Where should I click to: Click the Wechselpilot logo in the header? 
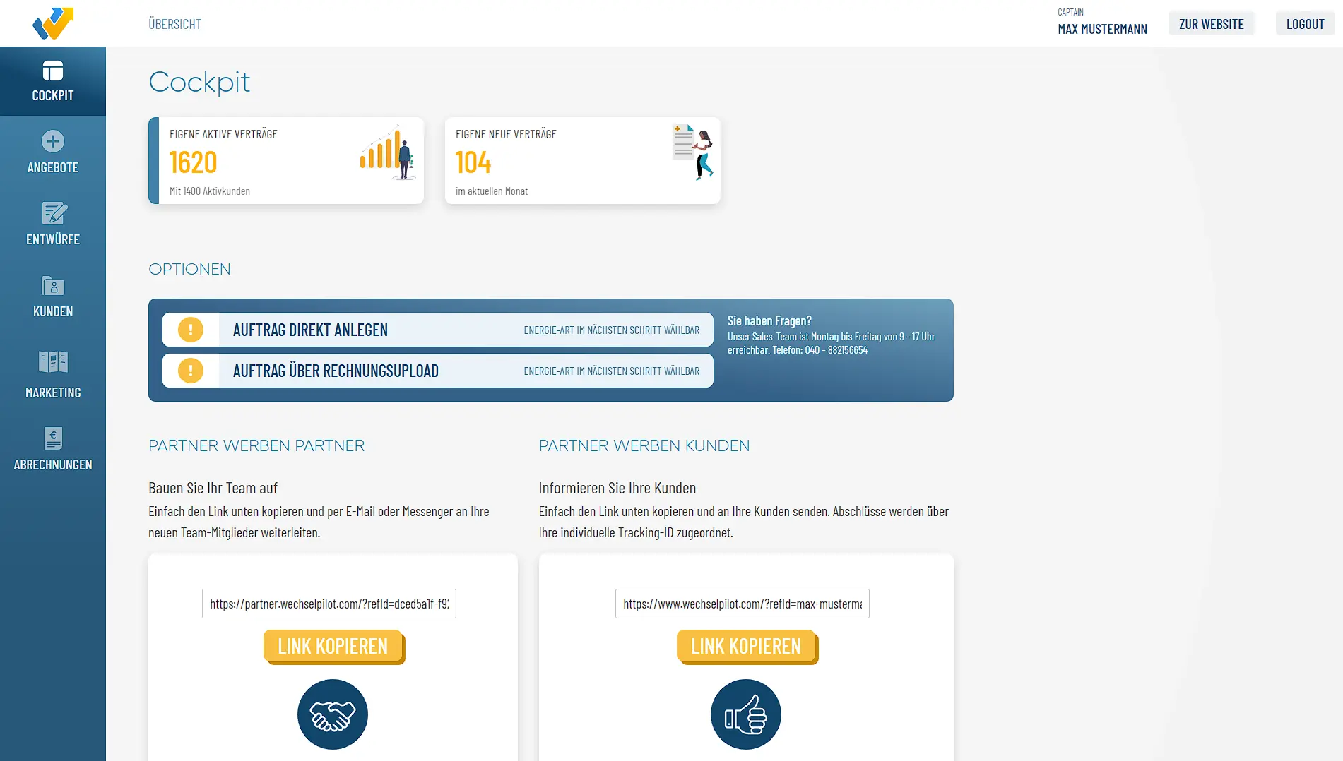[x=53, y=23]
